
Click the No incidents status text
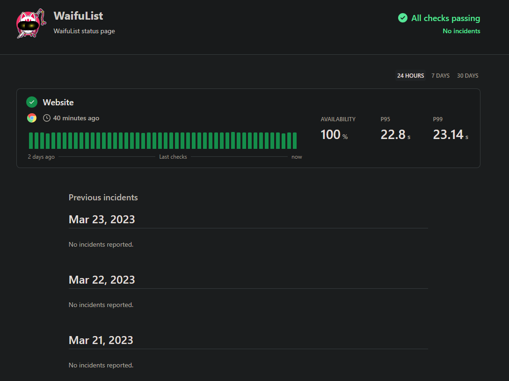click(461, 31)
